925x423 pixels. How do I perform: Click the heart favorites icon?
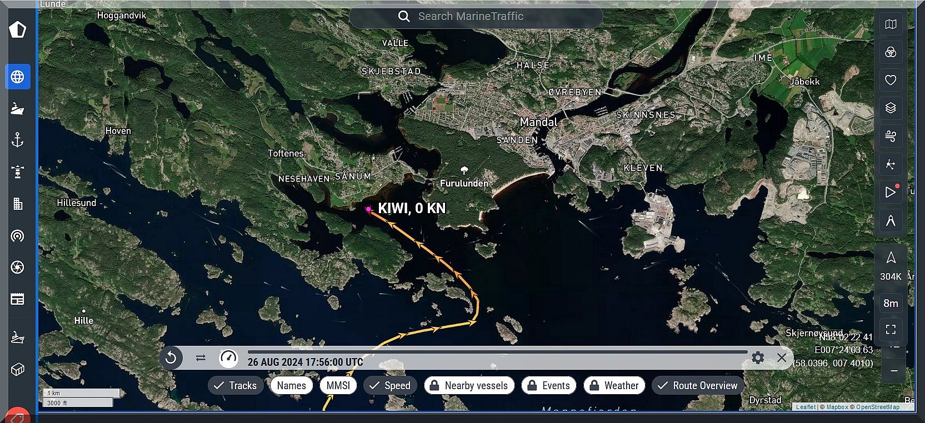(891, 80)
